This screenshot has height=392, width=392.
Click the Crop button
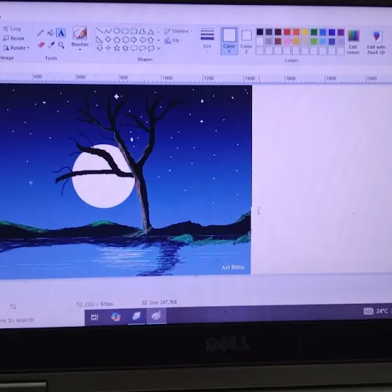pos(13,29)
